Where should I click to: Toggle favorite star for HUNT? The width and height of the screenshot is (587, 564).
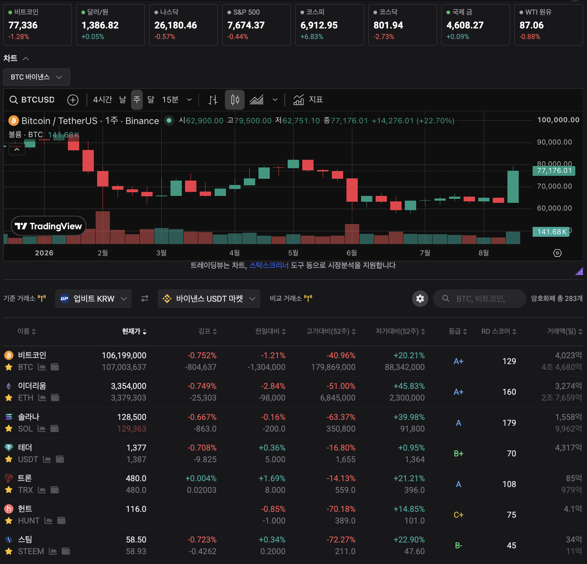tap(9, 521)
